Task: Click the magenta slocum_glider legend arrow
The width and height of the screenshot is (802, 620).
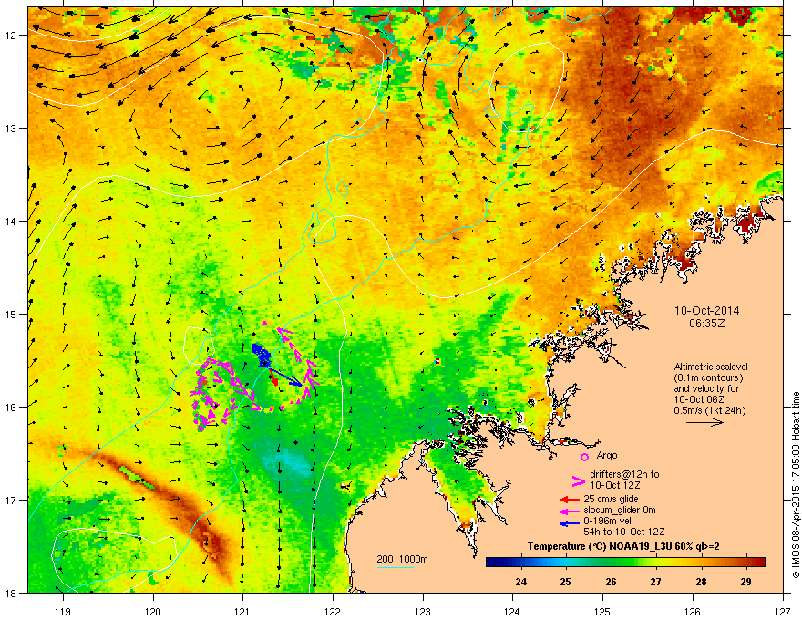Action: (570, 511)
